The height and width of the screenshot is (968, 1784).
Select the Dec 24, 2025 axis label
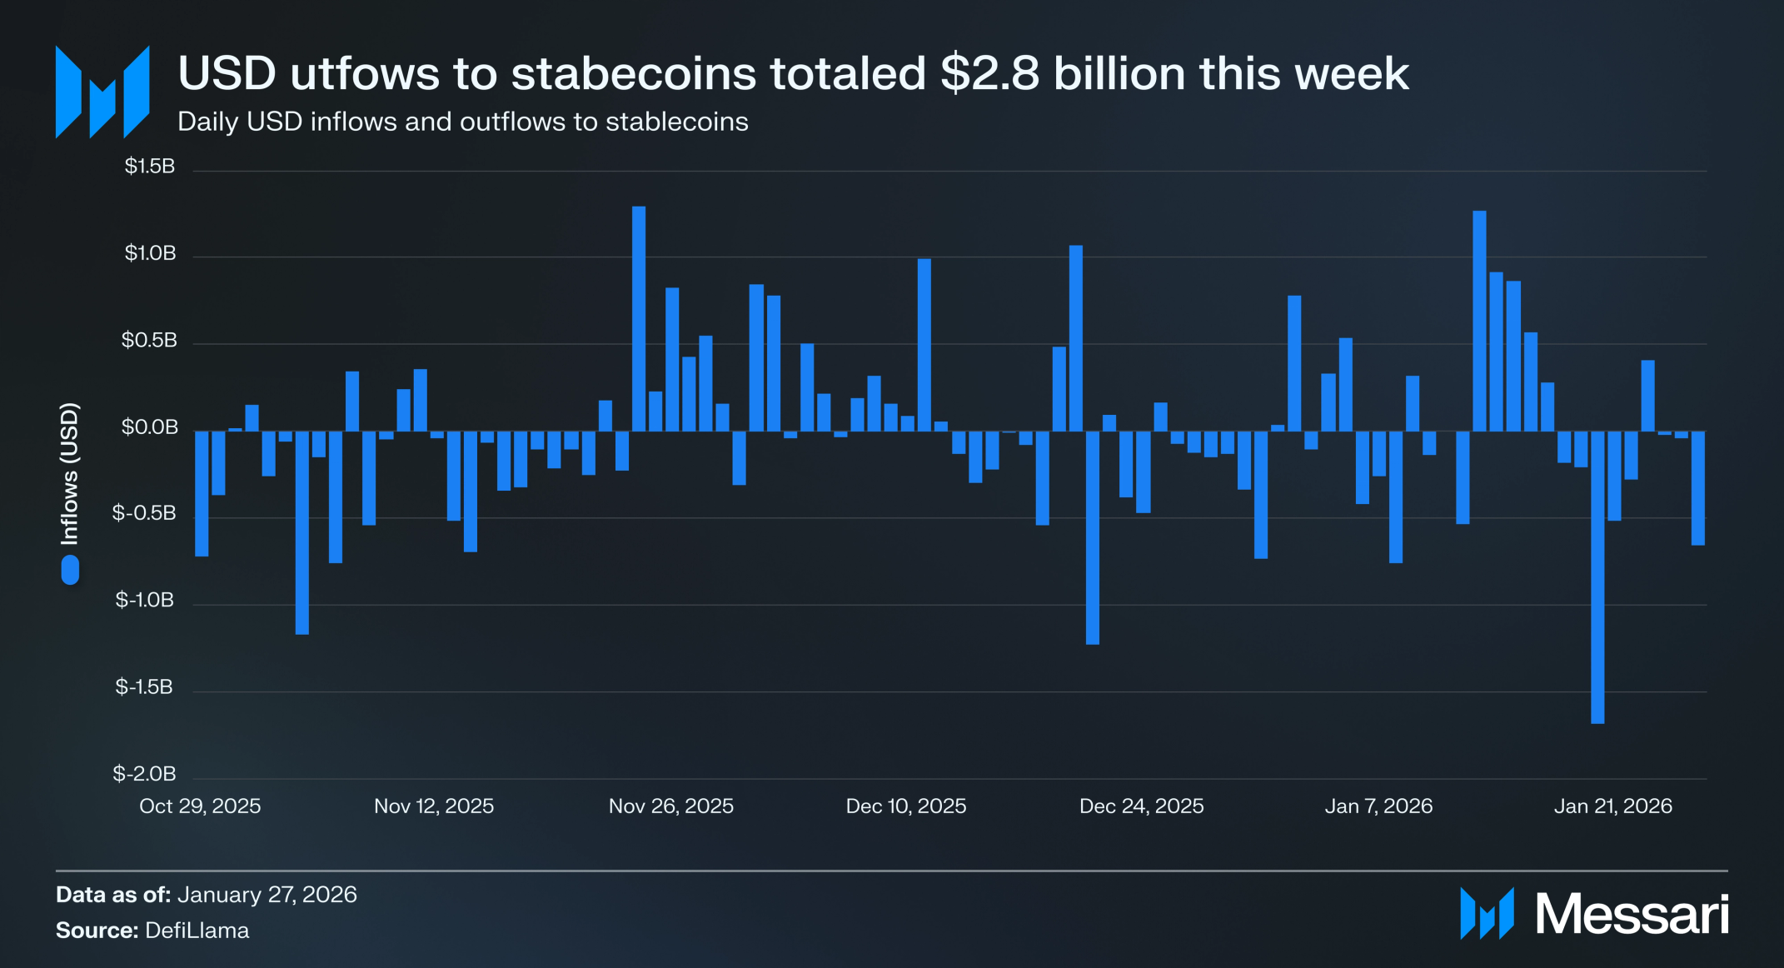[1142, 806]
